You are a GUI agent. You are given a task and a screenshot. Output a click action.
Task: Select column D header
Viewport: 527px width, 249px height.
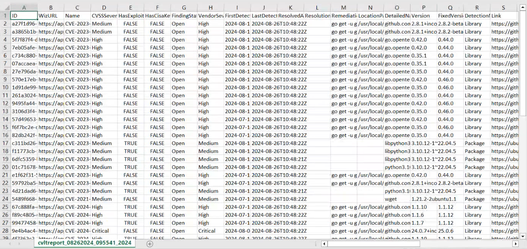(104, 8)
